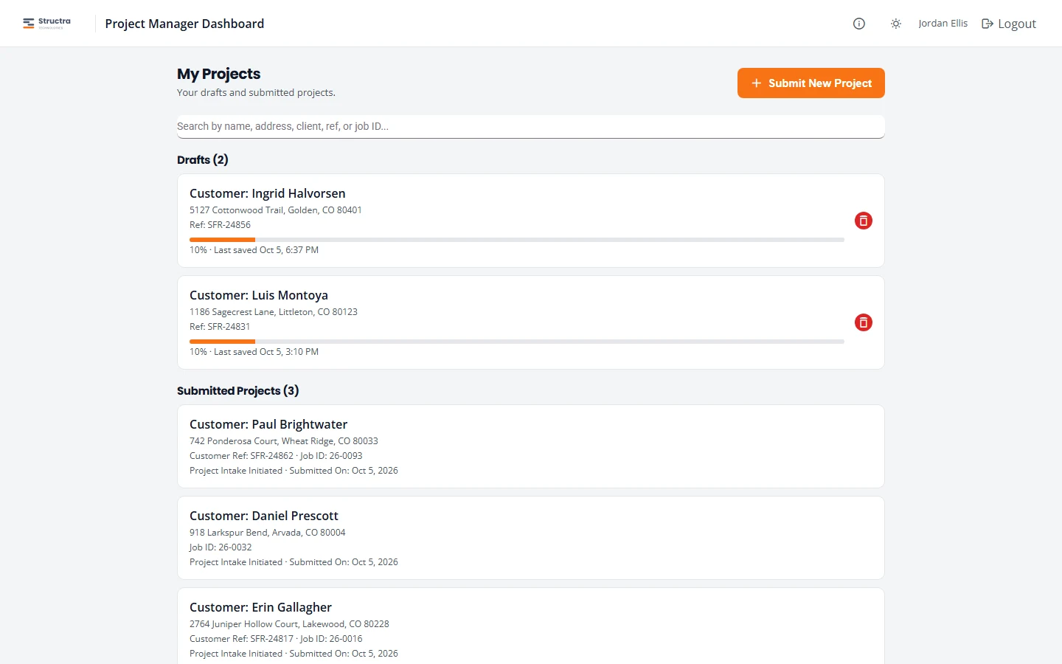Click the My Projects heading
The height and width of the screenshot is (664, 1062).
[219, 74]
